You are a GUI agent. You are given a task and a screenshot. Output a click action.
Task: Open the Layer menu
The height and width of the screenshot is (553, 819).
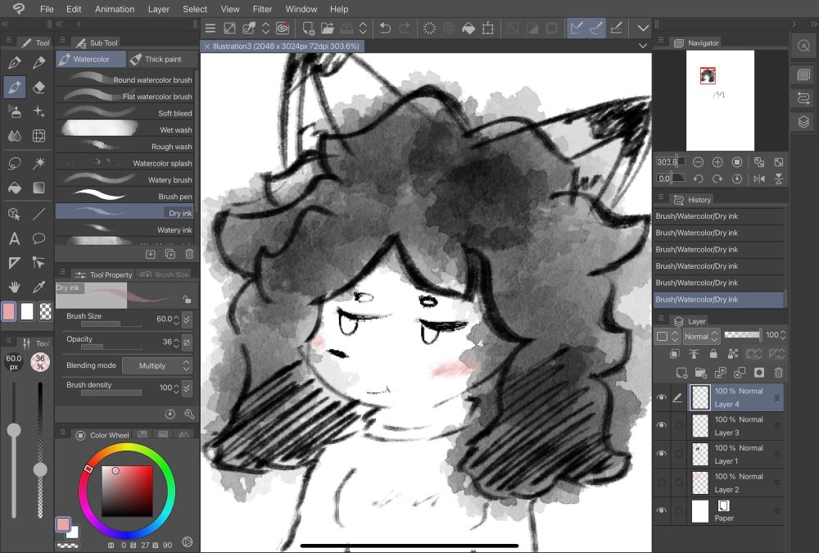click(158, 9)
